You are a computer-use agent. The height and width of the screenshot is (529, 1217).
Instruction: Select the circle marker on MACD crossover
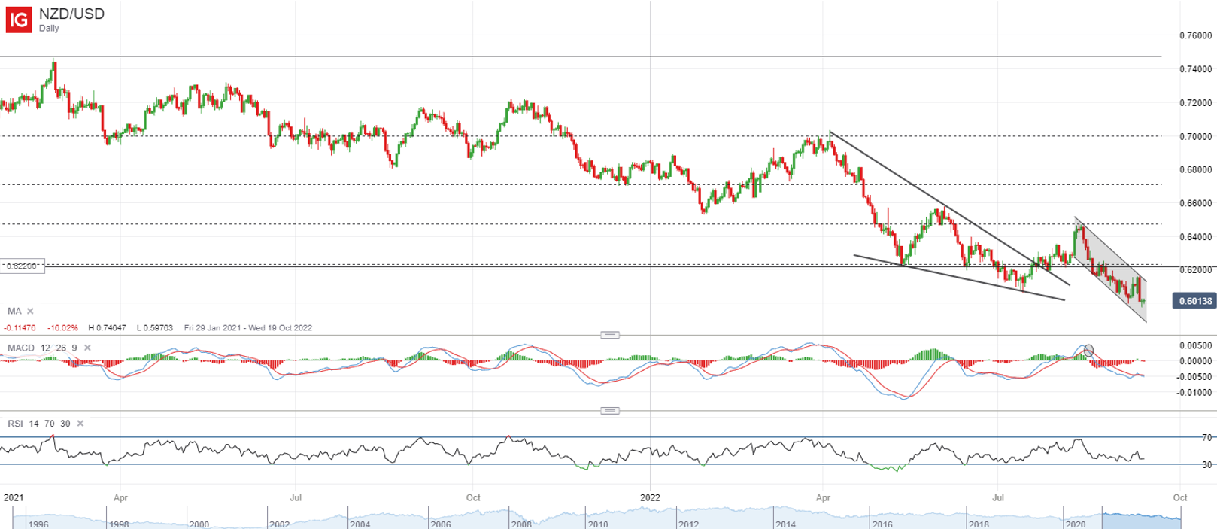pos(1088,350)
